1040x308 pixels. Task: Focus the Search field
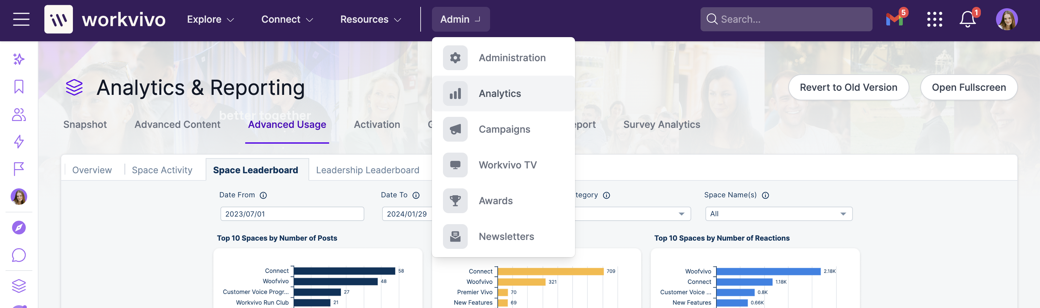(786, 19)
